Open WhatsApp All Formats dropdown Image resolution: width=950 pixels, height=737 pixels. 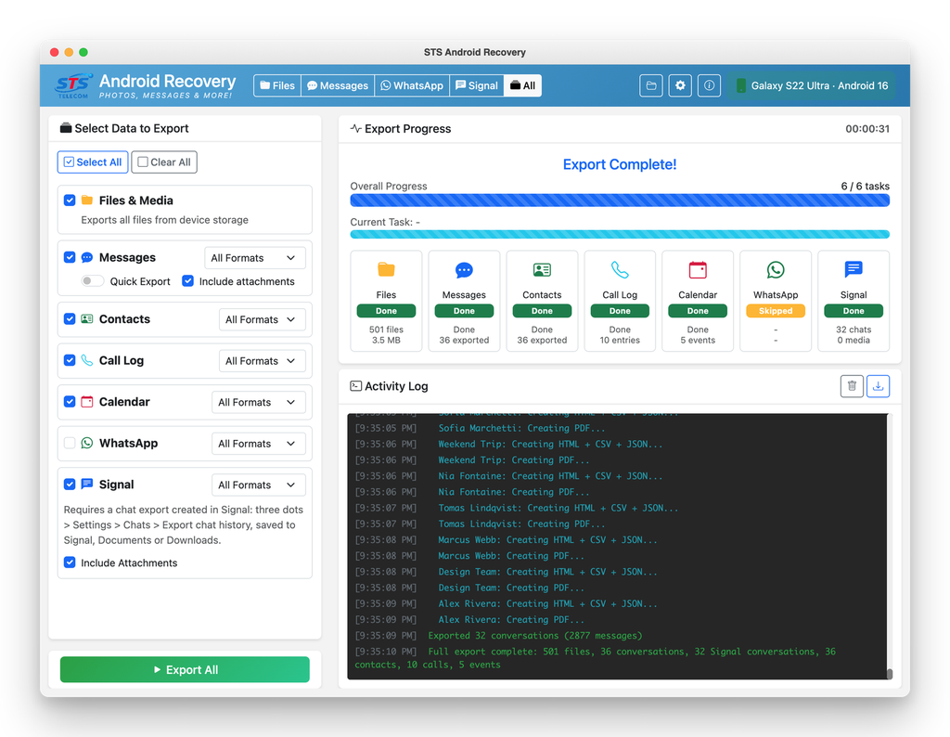(258, 444)
